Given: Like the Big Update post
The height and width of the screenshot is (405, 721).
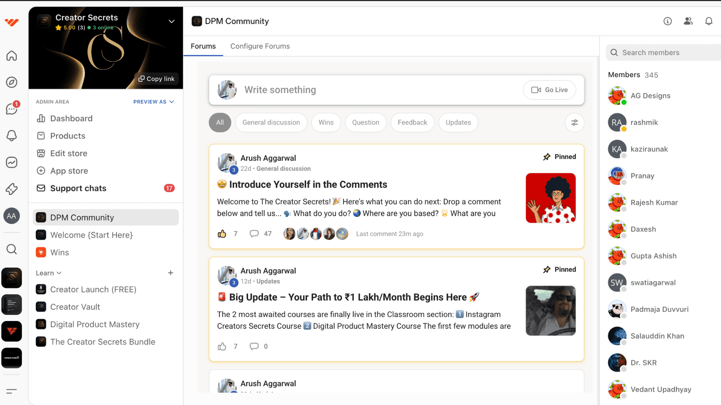Looking at the screenshot, I should coord(222,346).
